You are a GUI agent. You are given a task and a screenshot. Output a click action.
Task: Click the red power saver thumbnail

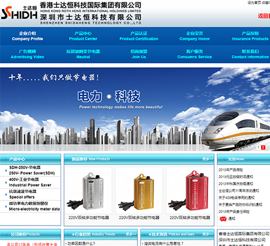coord(190,191)
